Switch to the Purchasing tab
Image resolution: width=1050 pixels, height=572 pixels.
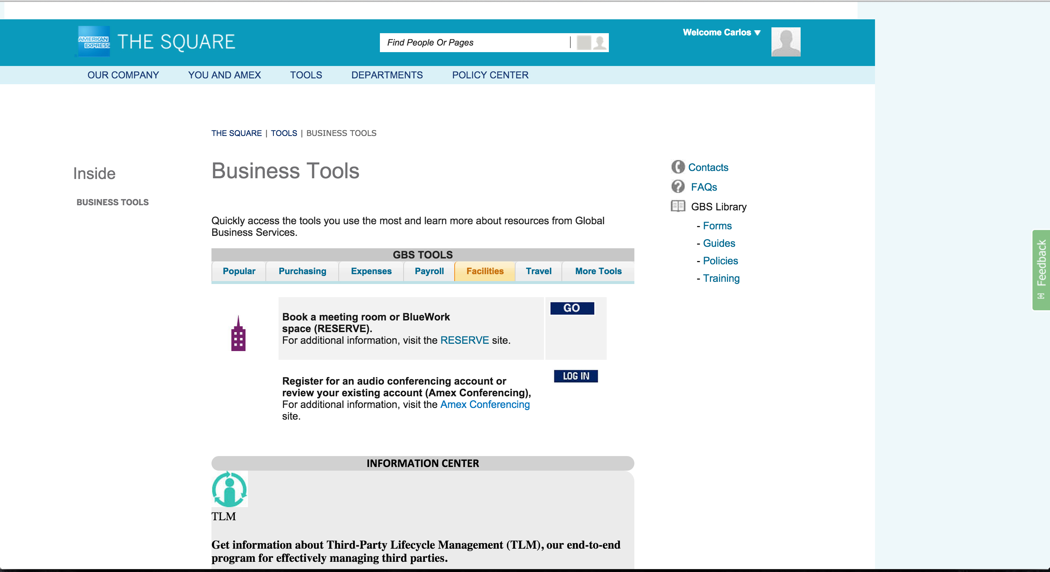pyautogui.click(x=303, y=271)
